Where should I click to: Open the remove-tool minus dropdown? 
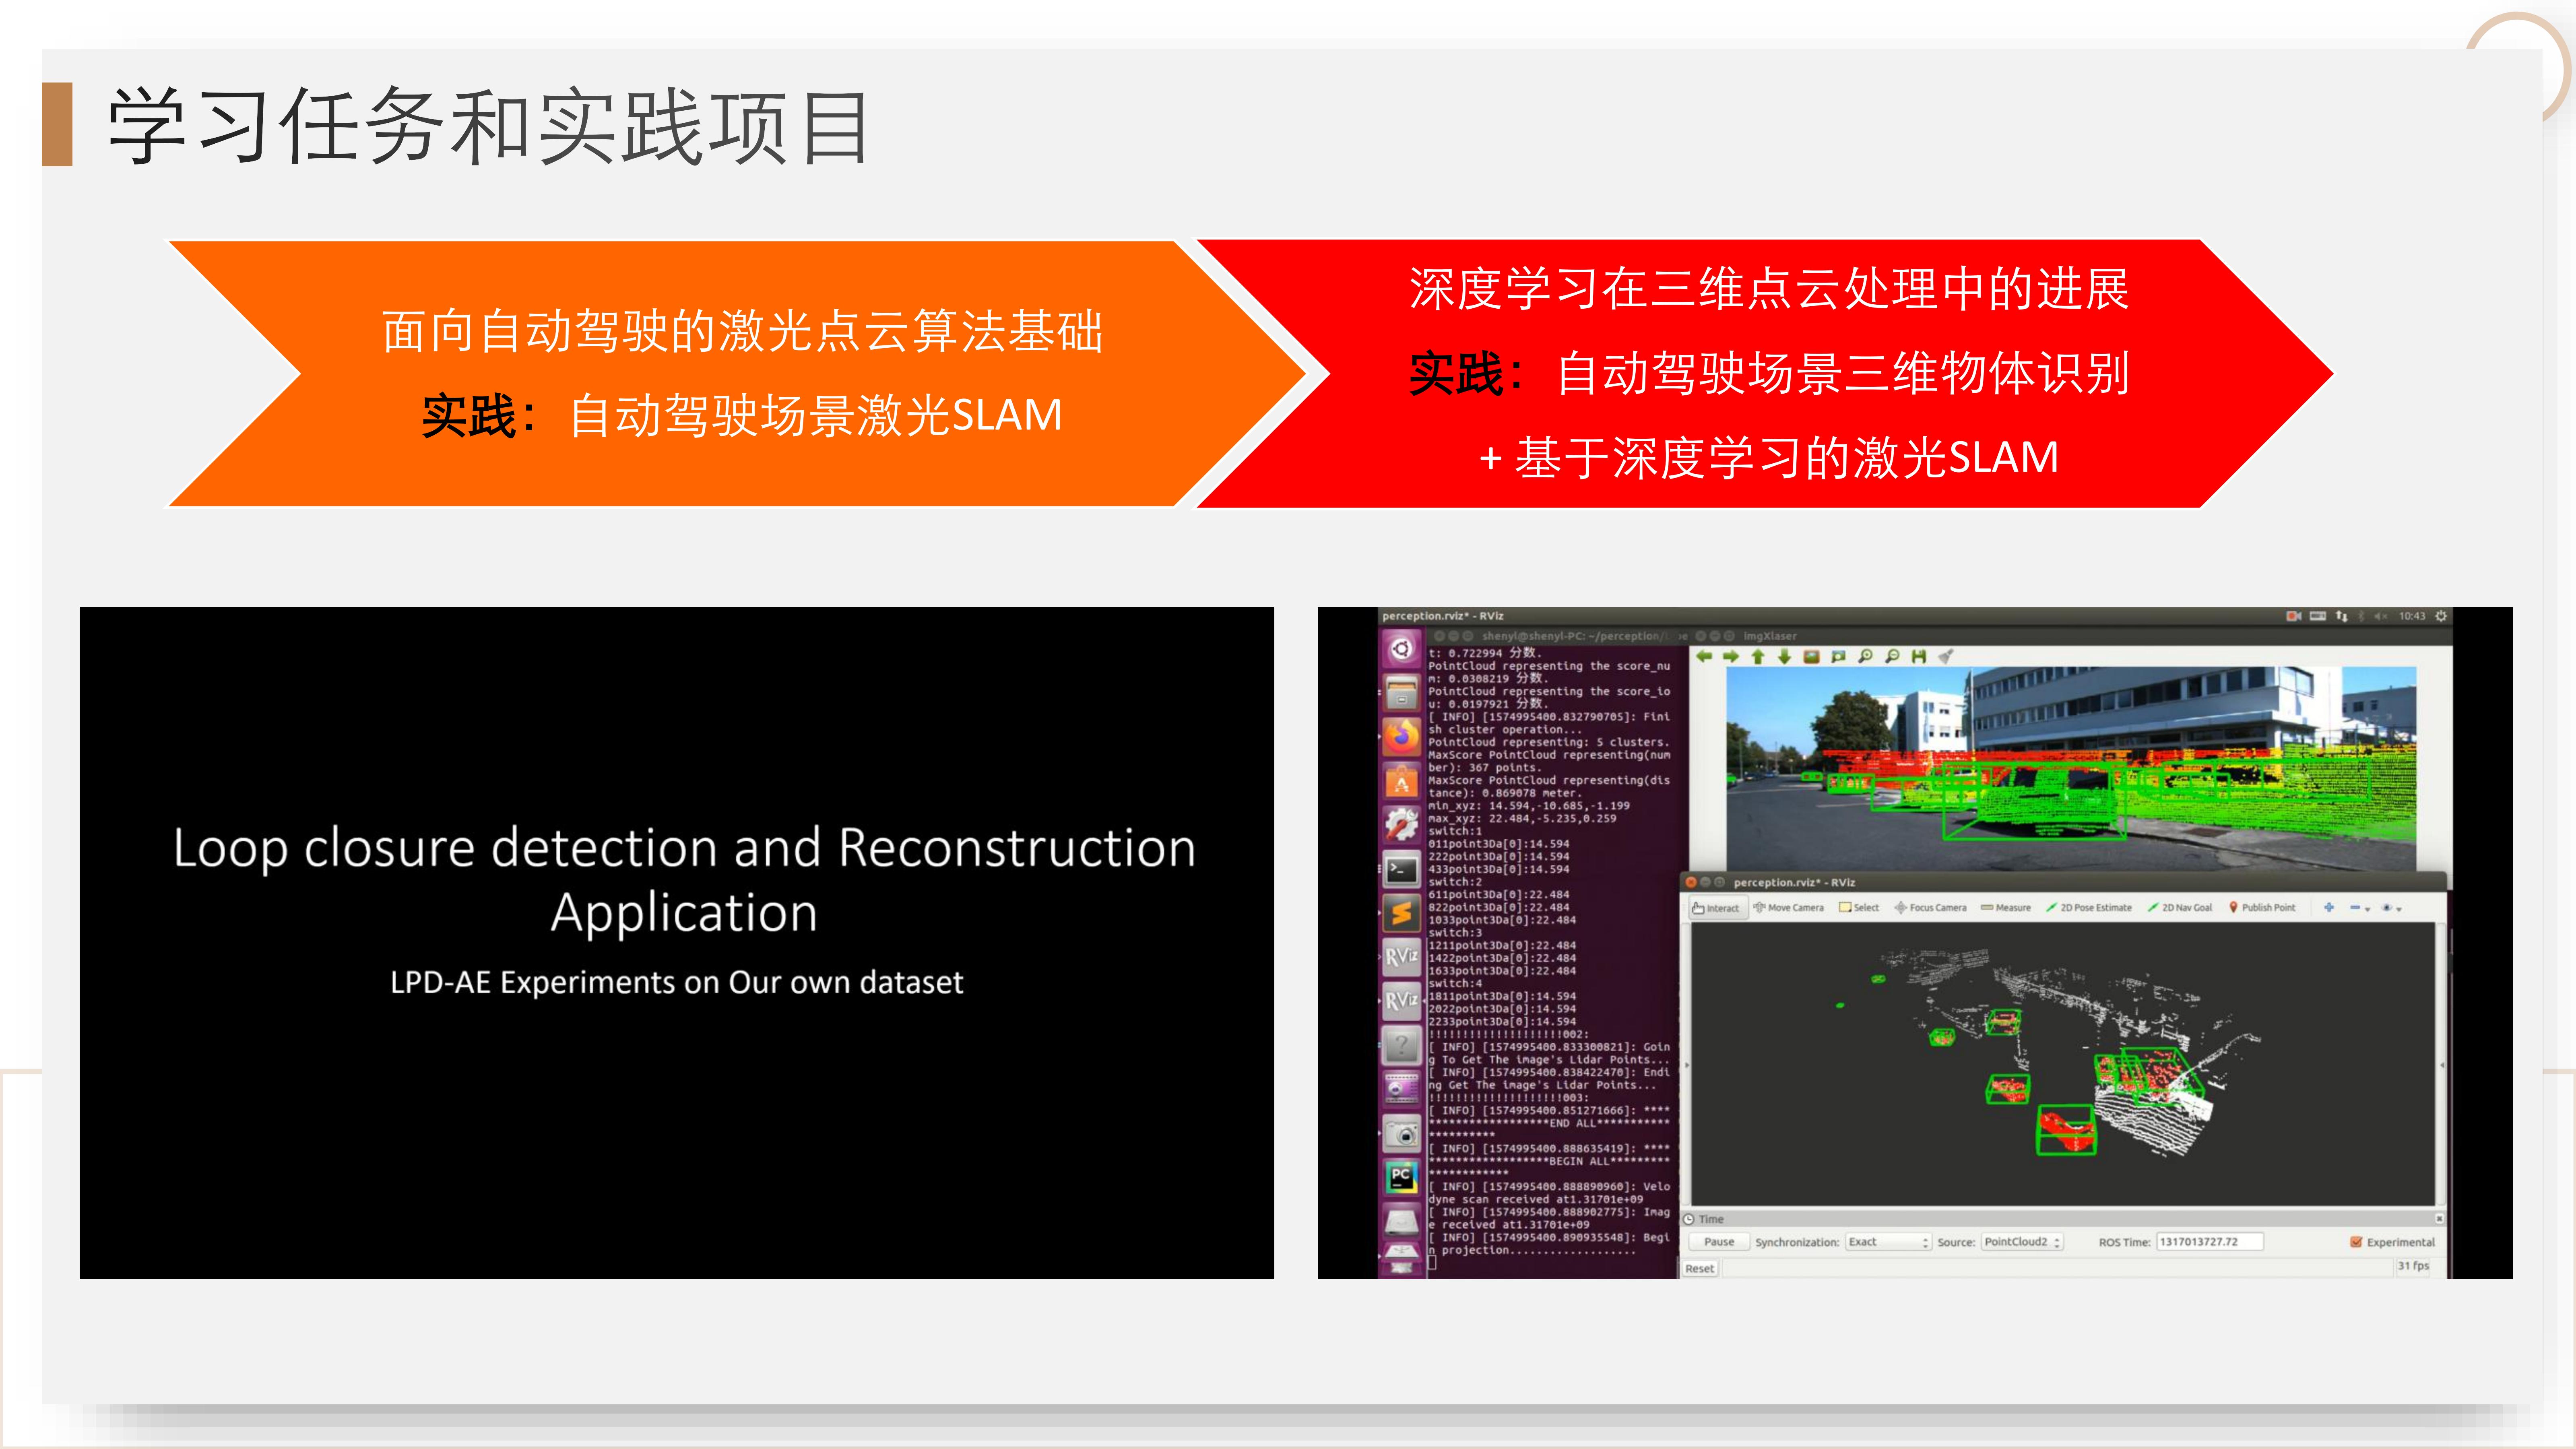click(2360, 908)
